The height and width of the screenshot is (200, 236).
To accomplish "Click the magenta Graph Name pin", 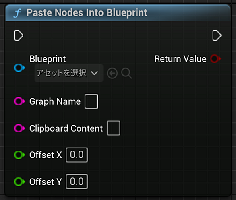I will (x=20, y=101).
